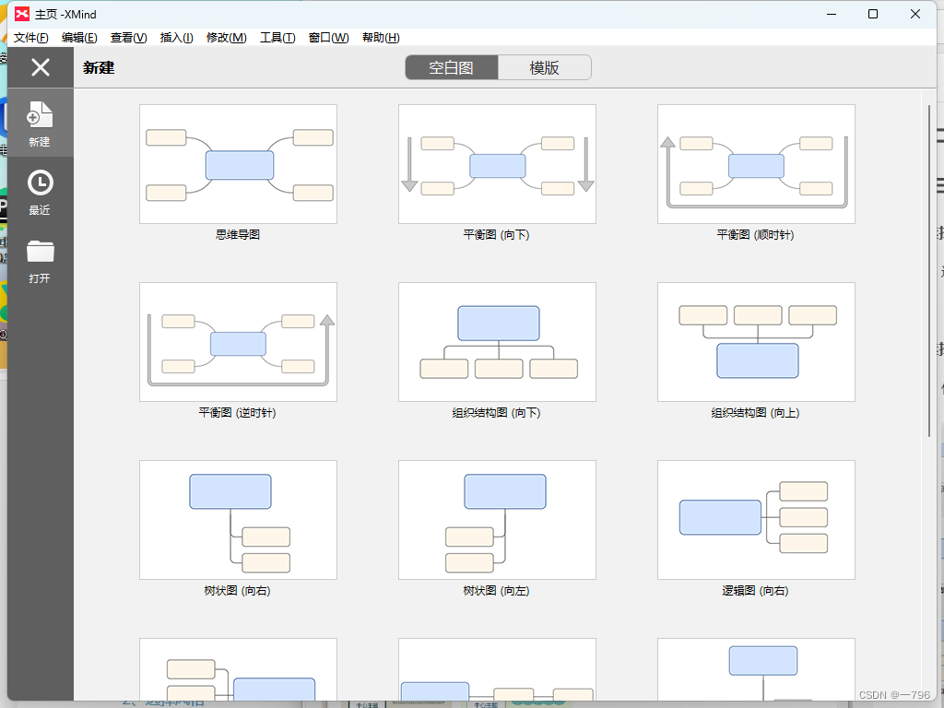Click the template list vertical scrollbar
This screenshot has height=708, width=944.
click(929, 271)
